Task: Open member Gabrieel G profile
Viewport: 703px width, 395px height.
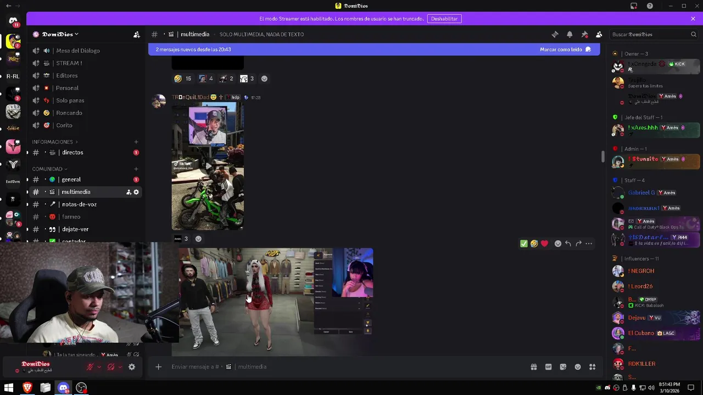Action: point(656,193)
